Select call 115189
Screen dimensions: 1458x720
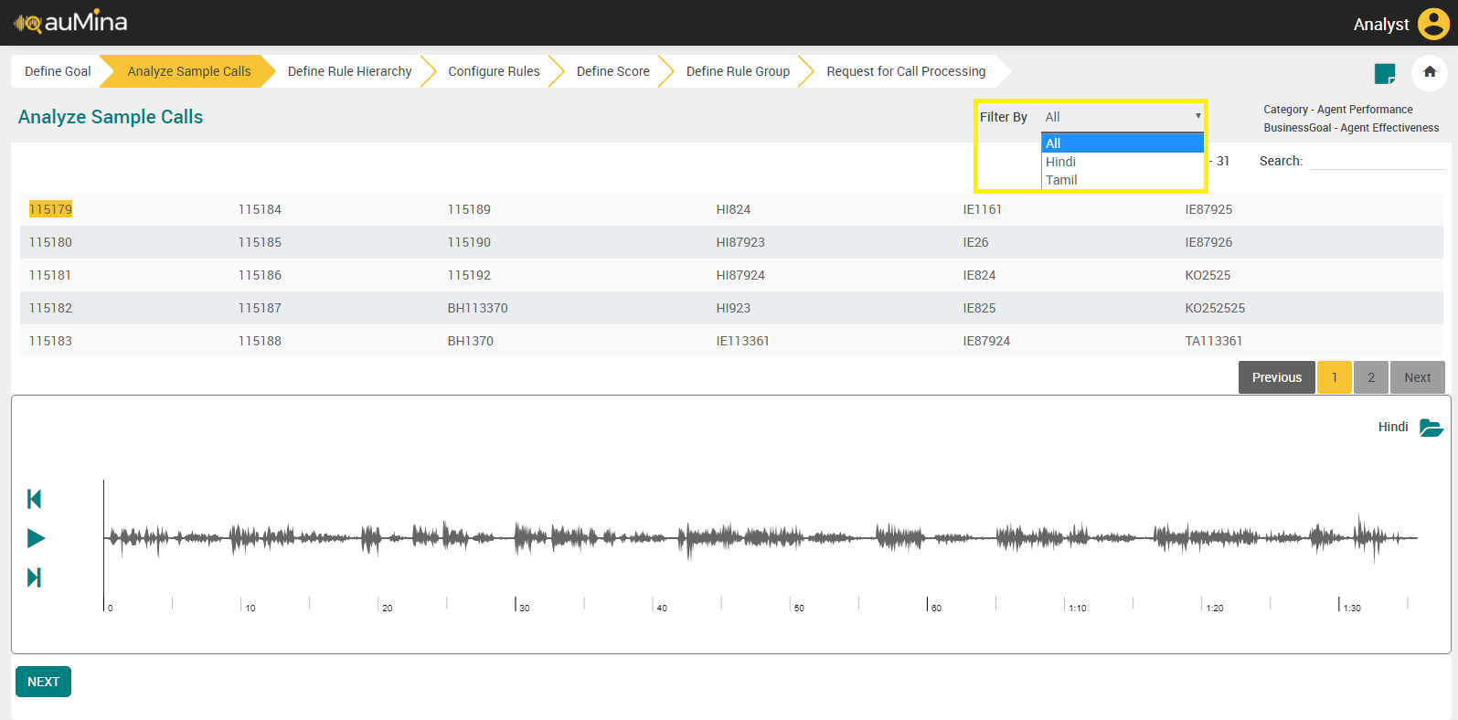click(469, 209)
